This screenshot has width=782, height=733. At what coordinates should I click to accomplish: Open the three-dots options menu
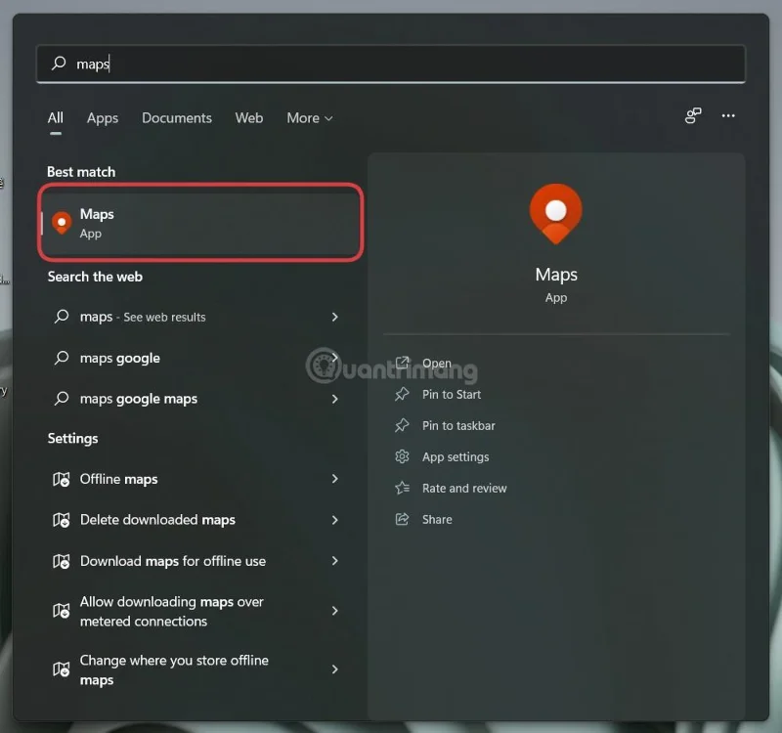pyautogui.click(x=728, y=115)
